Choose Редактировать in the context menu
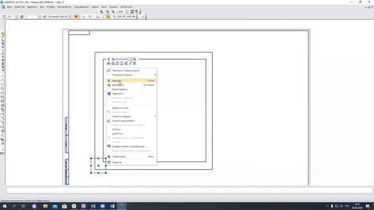The height and width of the screenshot is (210, 374). (131, 89)
